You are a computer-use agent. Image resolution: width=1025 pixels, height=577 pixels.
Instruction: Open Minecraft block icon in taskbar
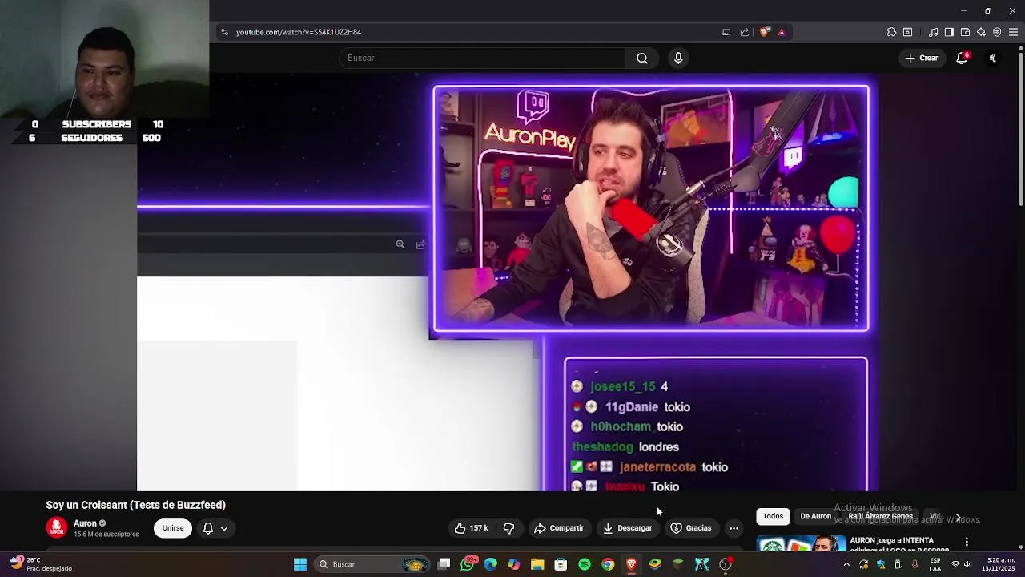[678, 564]
